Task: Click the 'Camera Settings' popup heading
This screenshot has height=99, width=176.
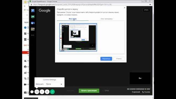Action: (x=50, y=79)
